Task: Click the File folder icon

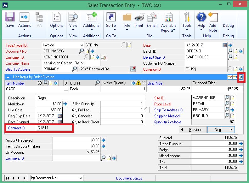Action: tap(127, 17)
